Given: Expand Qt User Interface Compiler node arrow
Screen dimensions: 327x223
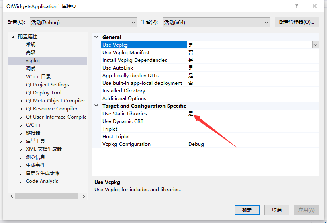Looking at the screenshot, I should tap(21, 117).
